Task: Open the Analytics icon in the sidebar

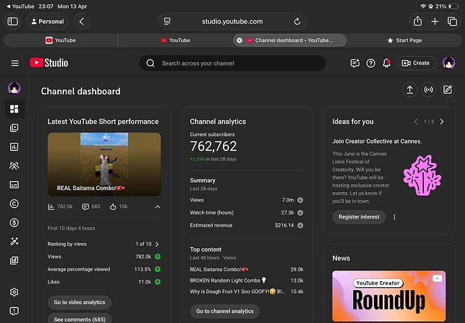Action: point(14,147)
